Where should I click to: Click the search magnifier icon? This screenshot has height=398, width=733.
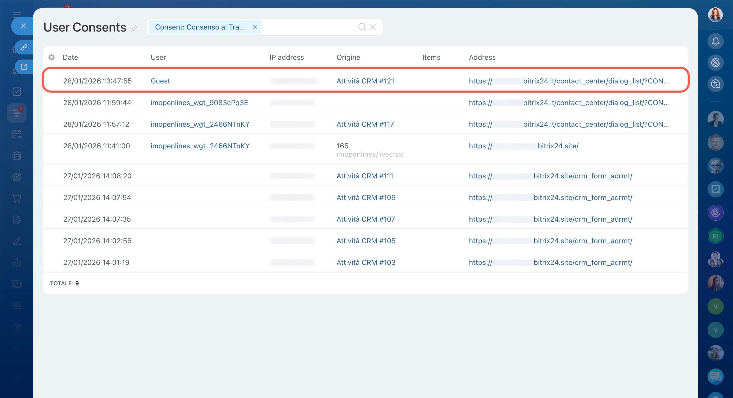pyautogui.click(x=362, y=27)
